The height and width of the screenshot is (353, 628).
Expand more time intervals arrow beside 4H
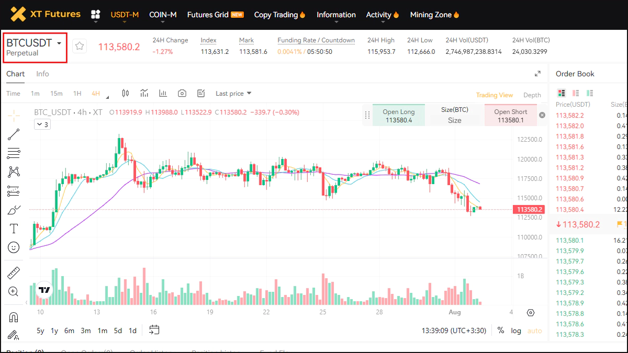point(107,97)
